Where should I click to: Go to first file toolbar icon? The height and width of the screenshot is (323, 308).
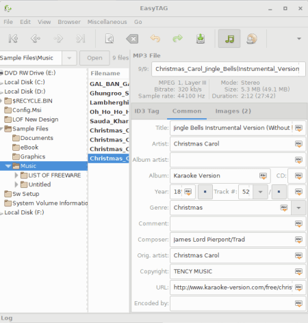pyautogui.click(x=13, y=38)
